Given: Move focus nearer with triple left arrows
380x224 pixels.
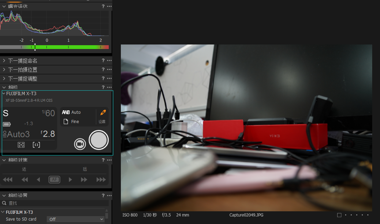Looking at the screenshot, I should pos(7,180).
